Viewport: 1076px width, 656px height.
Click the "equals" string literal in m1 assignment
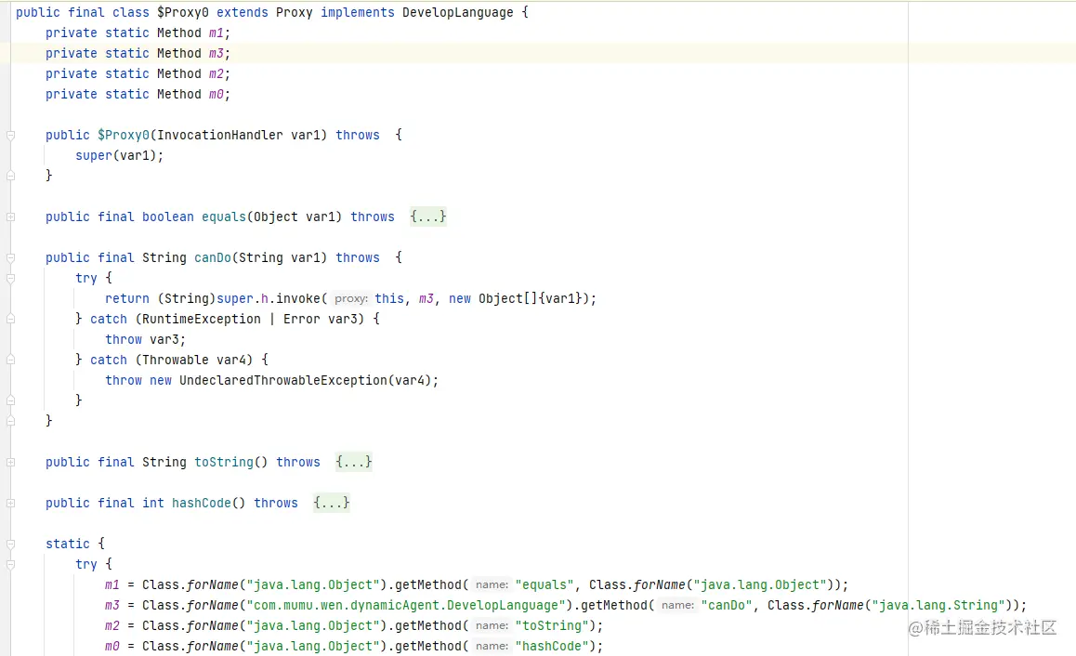click(x=545, y=584)
